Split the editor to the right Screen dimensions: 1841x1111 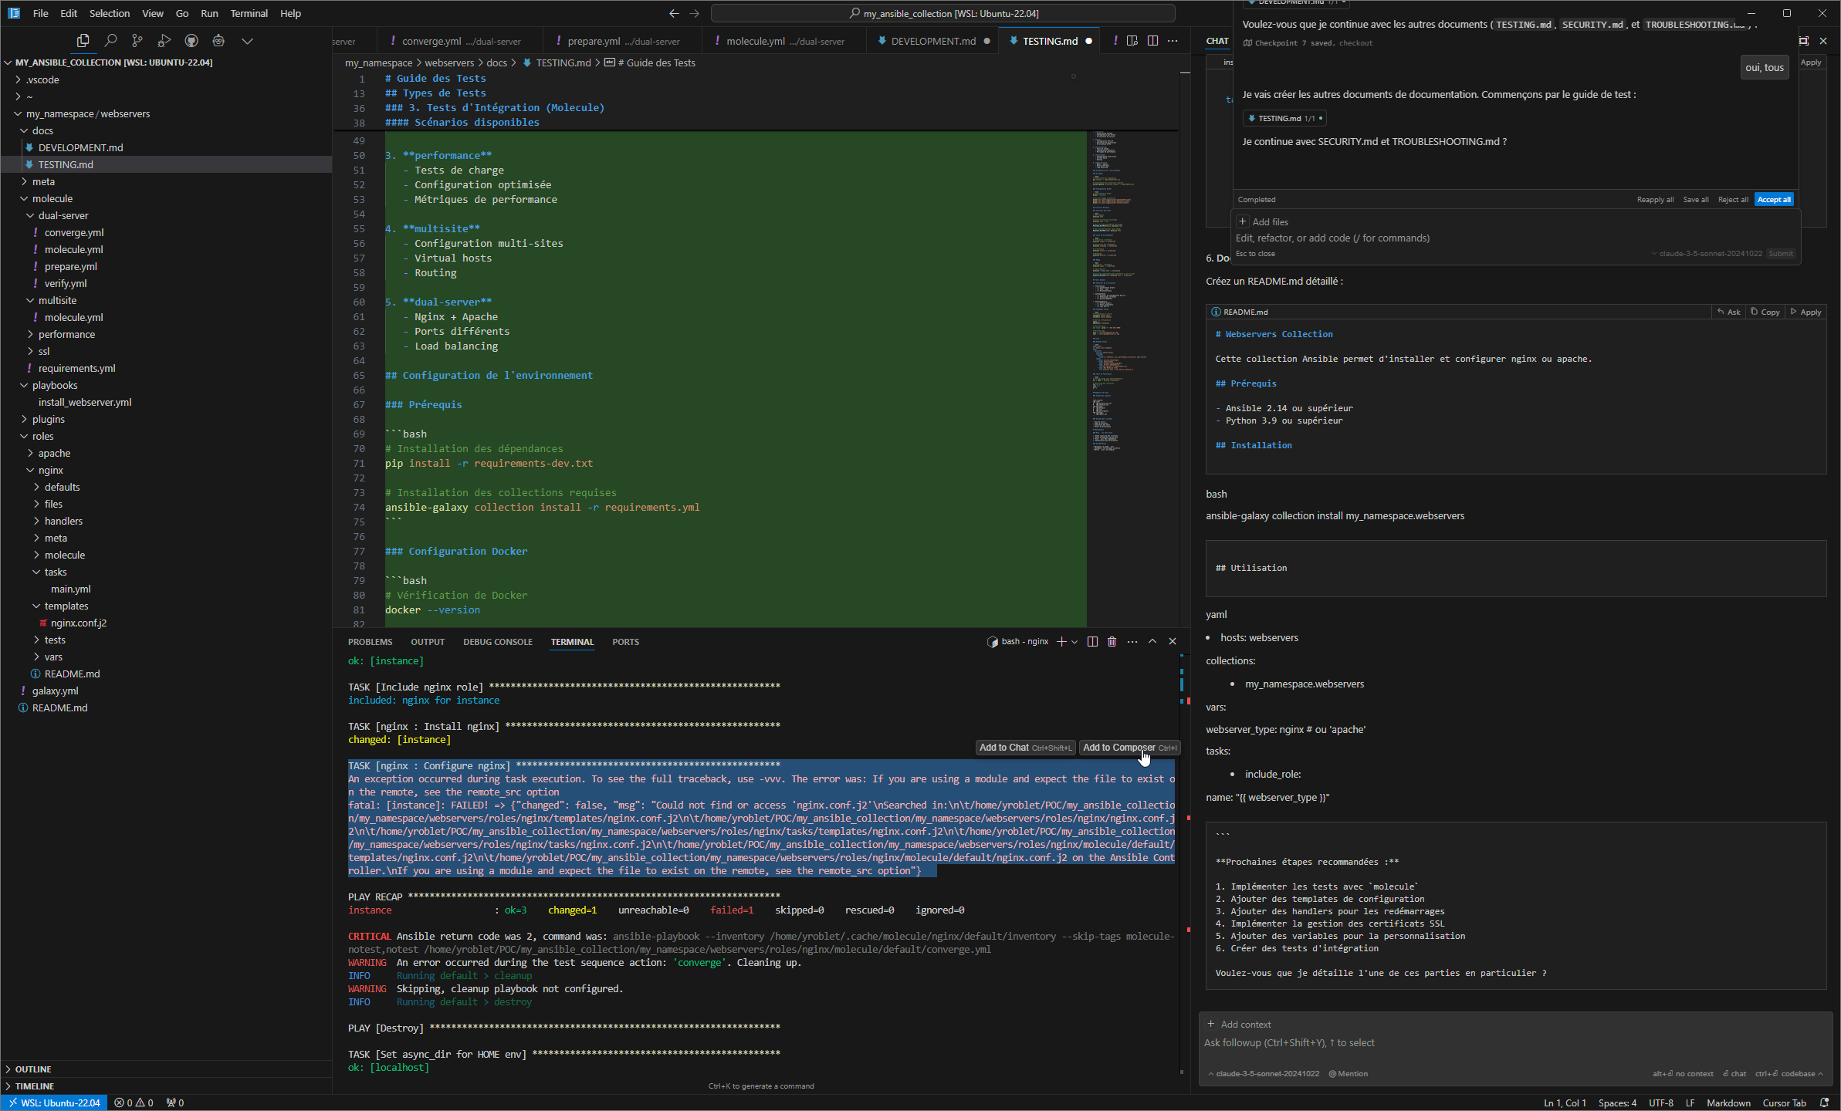(x=1152, y=41)
